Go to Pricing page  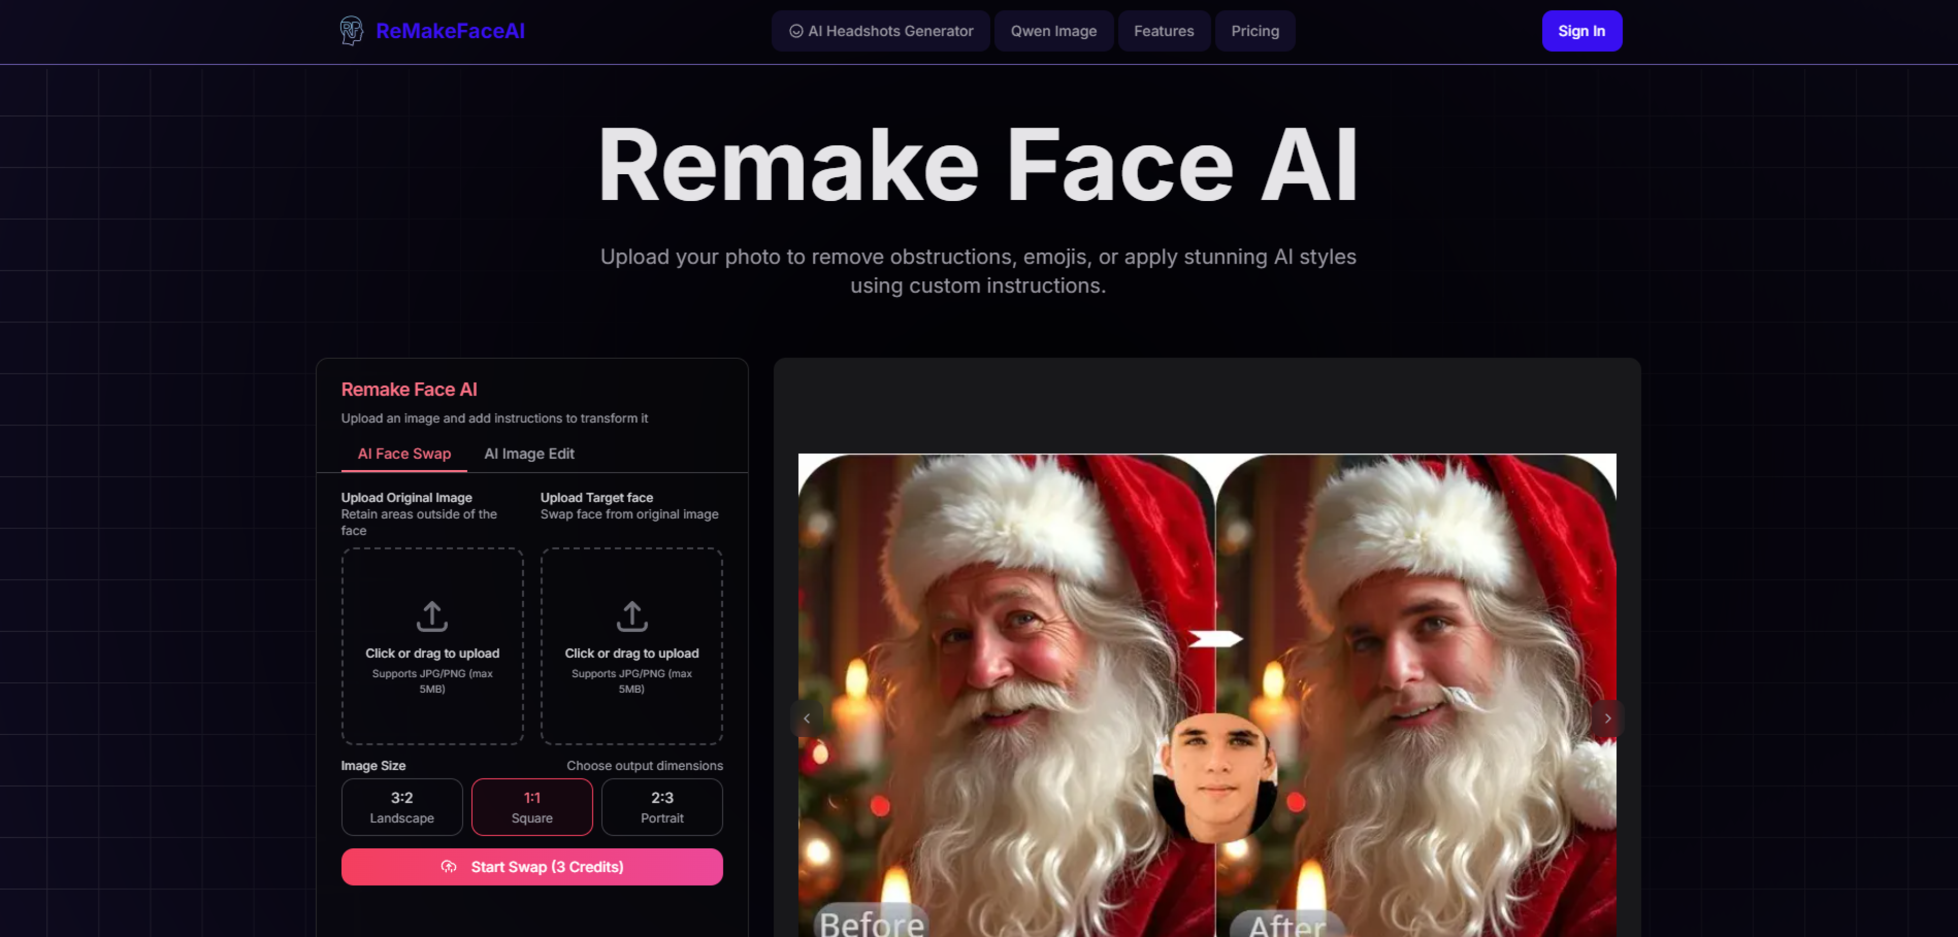pos(1254,31)
